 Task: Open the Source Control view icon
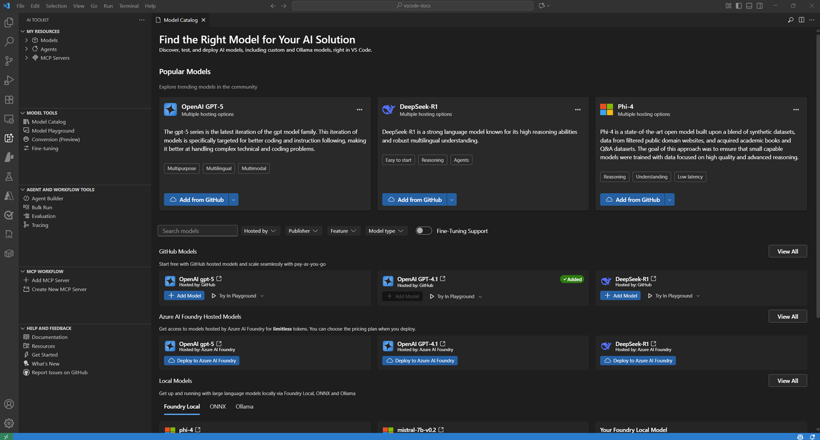(9, 61)
